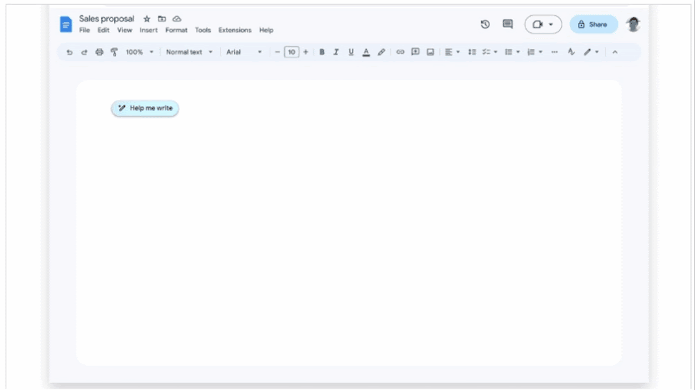Open the user profile avatar
The width and height of the screenshot is (695, 390).
633,24
